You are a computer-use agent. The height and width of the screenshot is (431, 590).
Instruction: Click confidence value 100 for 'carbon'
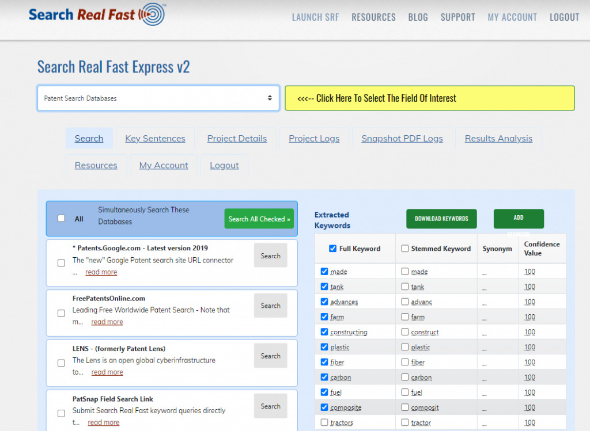coord(530,377)
